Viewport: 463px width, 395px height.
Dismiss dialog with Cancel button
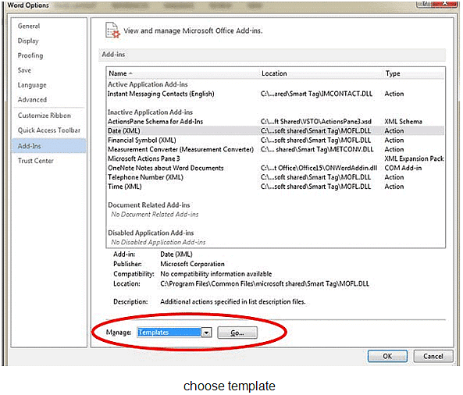[x=433, y=356]
